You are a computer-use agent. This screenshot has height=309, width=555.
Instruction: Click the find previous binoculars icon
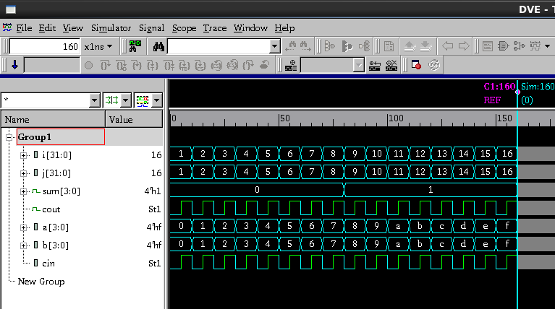point(292,46)
